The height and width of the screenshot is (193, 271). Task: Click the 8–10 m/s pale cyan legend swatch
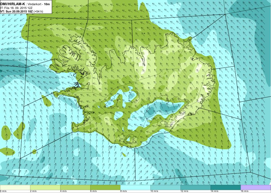[x=135, y=188]
